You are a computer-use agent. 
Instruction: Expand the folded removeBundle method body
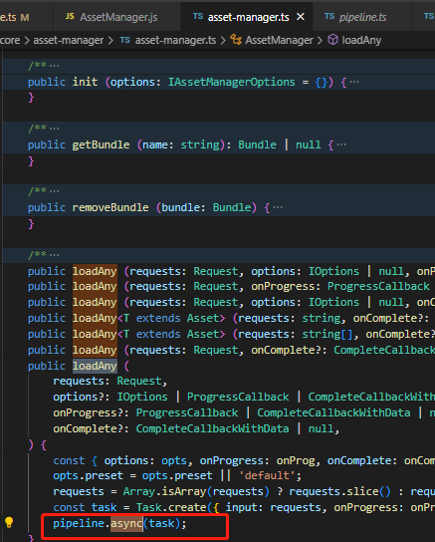coord(278,207)
